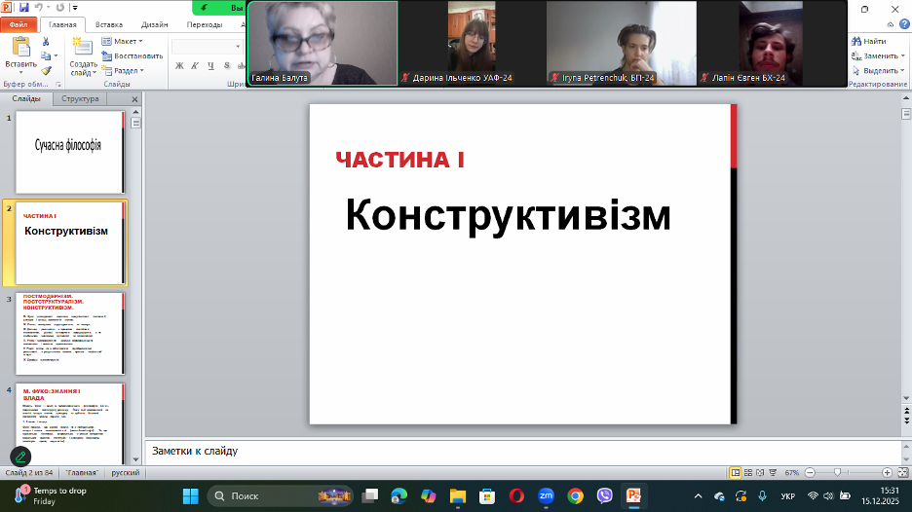912x512 pixels.
Task: Click the Найти button
Action: tap(868, 42)
